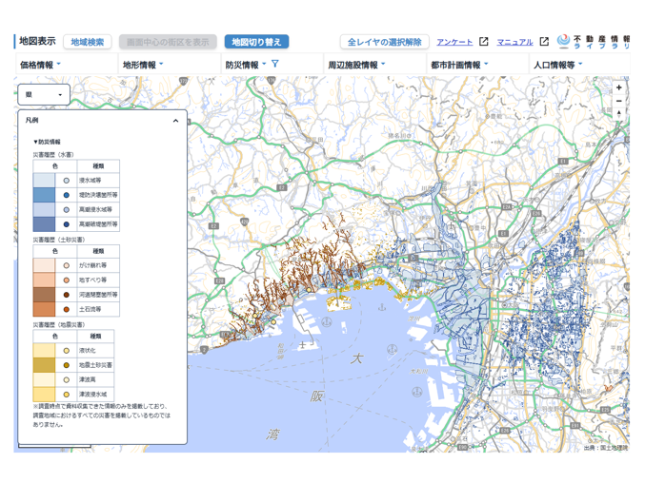645x483 pixels.
Task: Open the 県 selector dropdown
Action: 44,95
